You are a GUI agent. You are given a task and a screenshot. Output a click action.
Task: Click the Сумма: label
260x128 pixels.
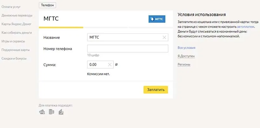[50, 65]
